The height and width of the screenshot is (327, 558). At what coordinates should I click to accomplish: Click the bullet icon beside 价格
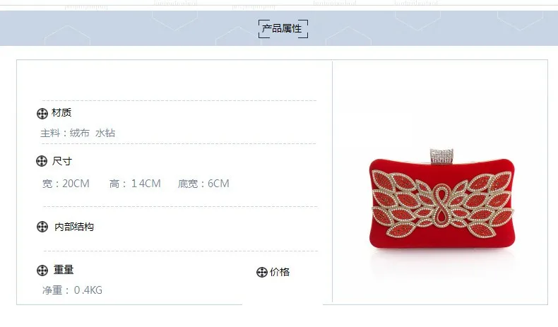coord(262,272)
